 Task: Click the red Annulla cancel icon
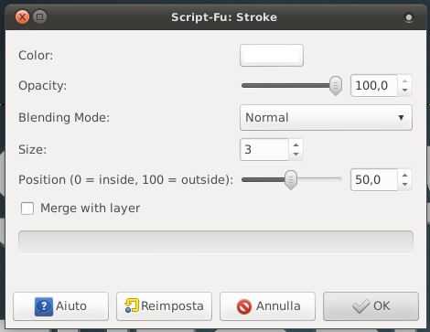[x=244, y=306]
